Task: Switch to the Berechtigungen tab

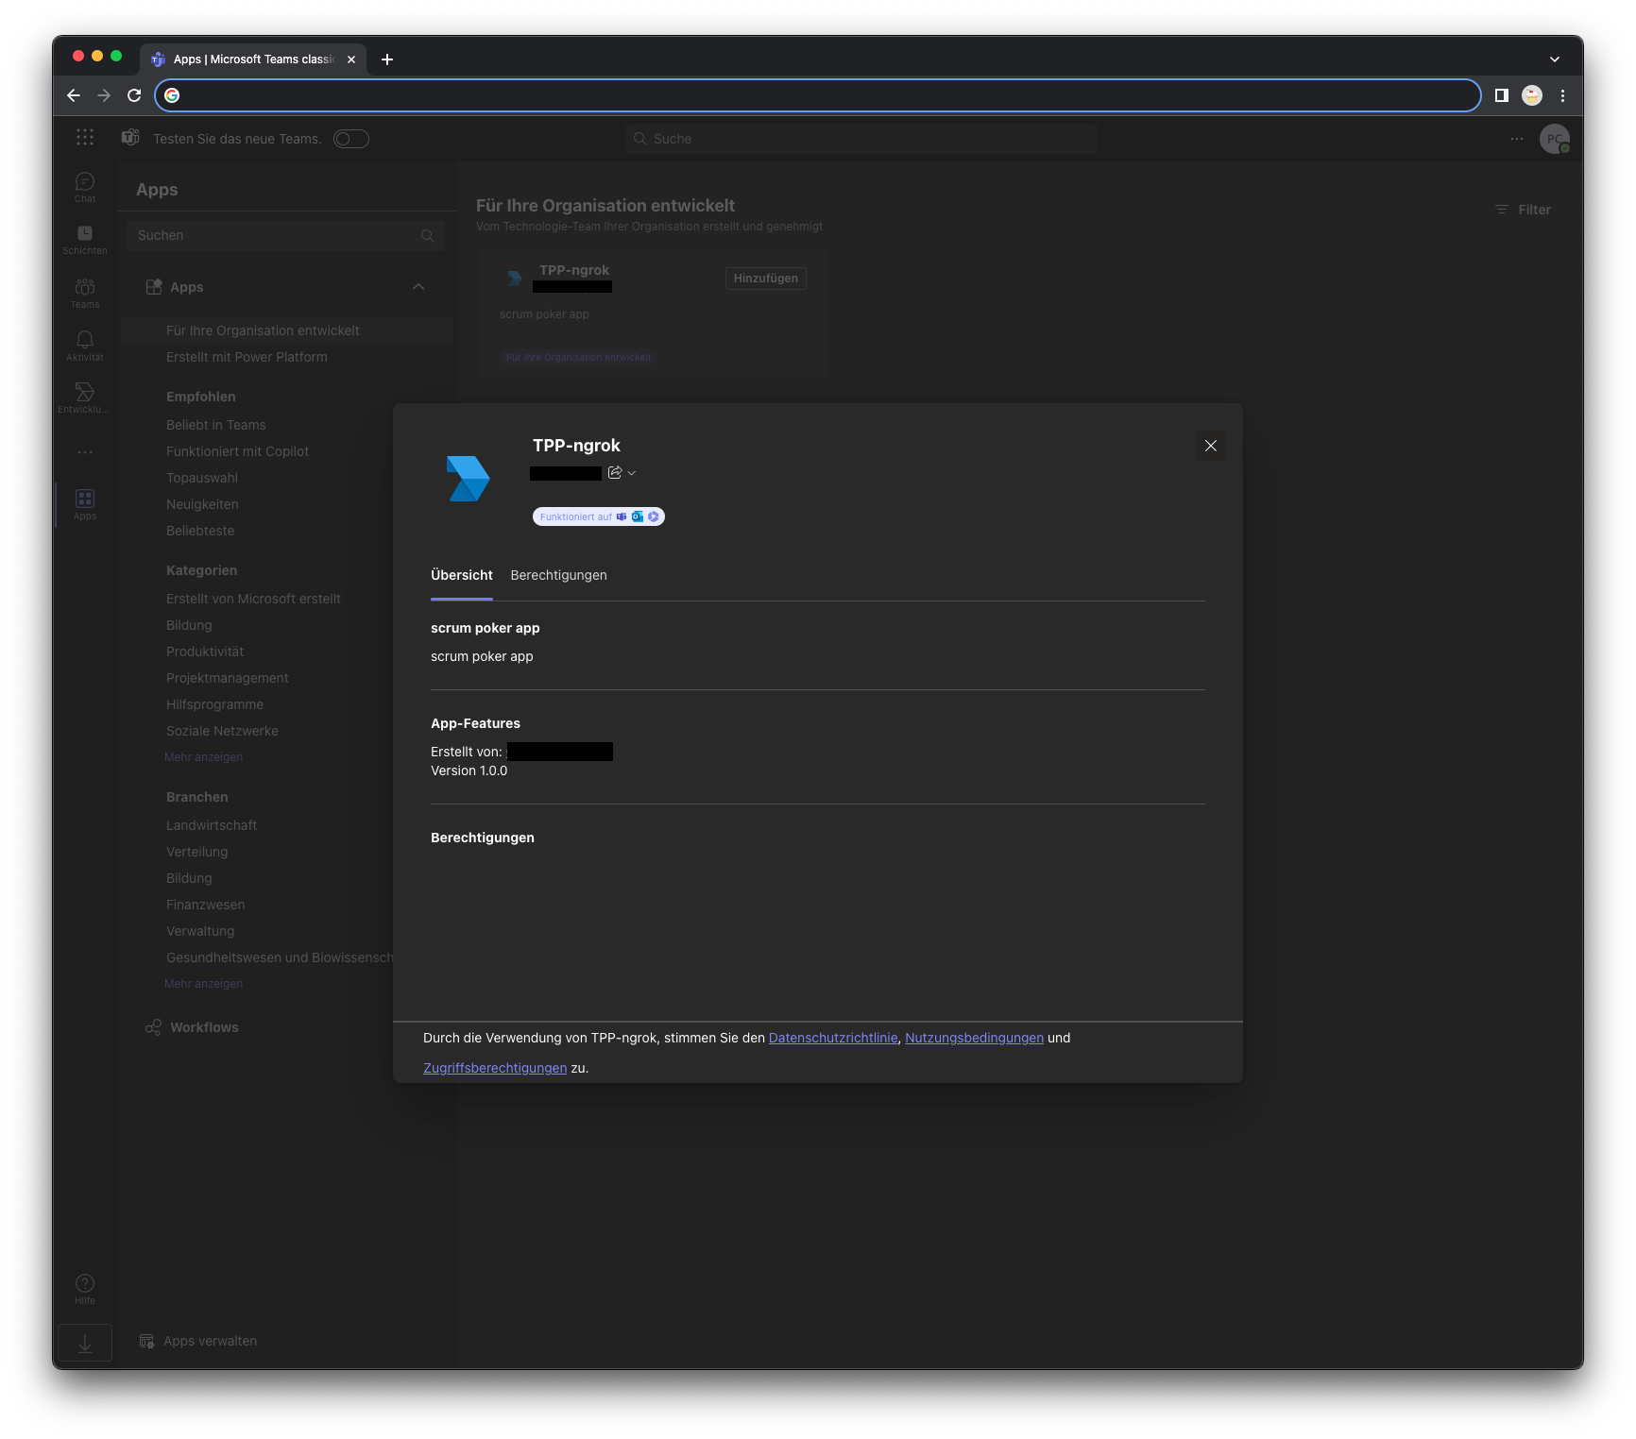Action: [x=558, y=575]
